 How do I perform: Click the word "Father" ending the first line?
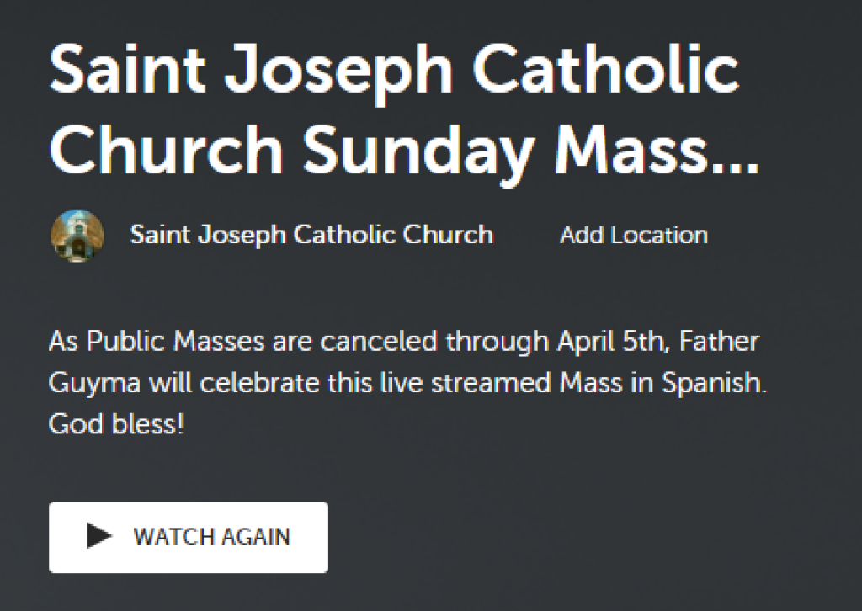point(719,341)
